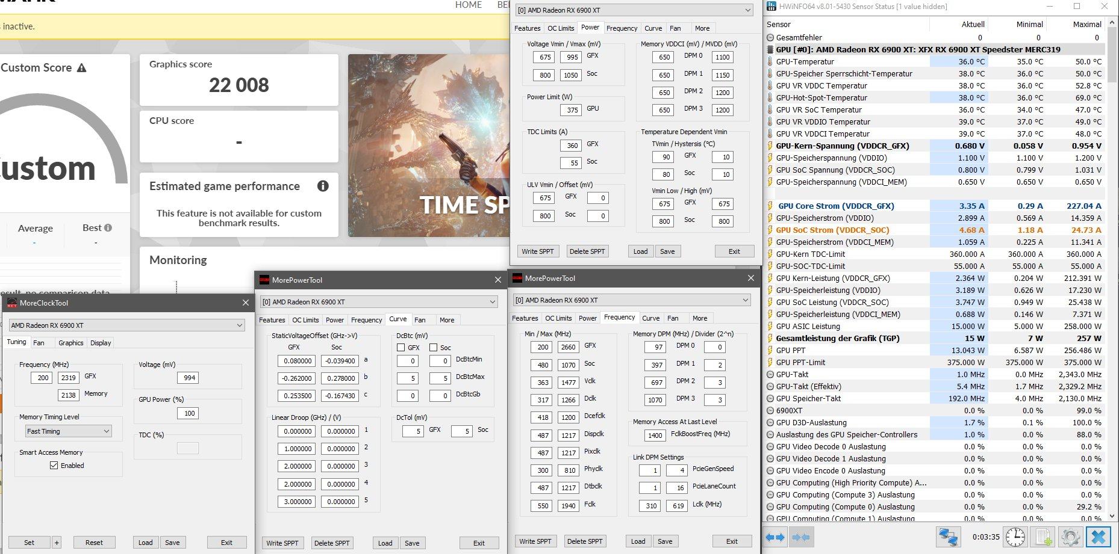
Task: Open the More tab in the Frequency window
Action: [700, 318]
